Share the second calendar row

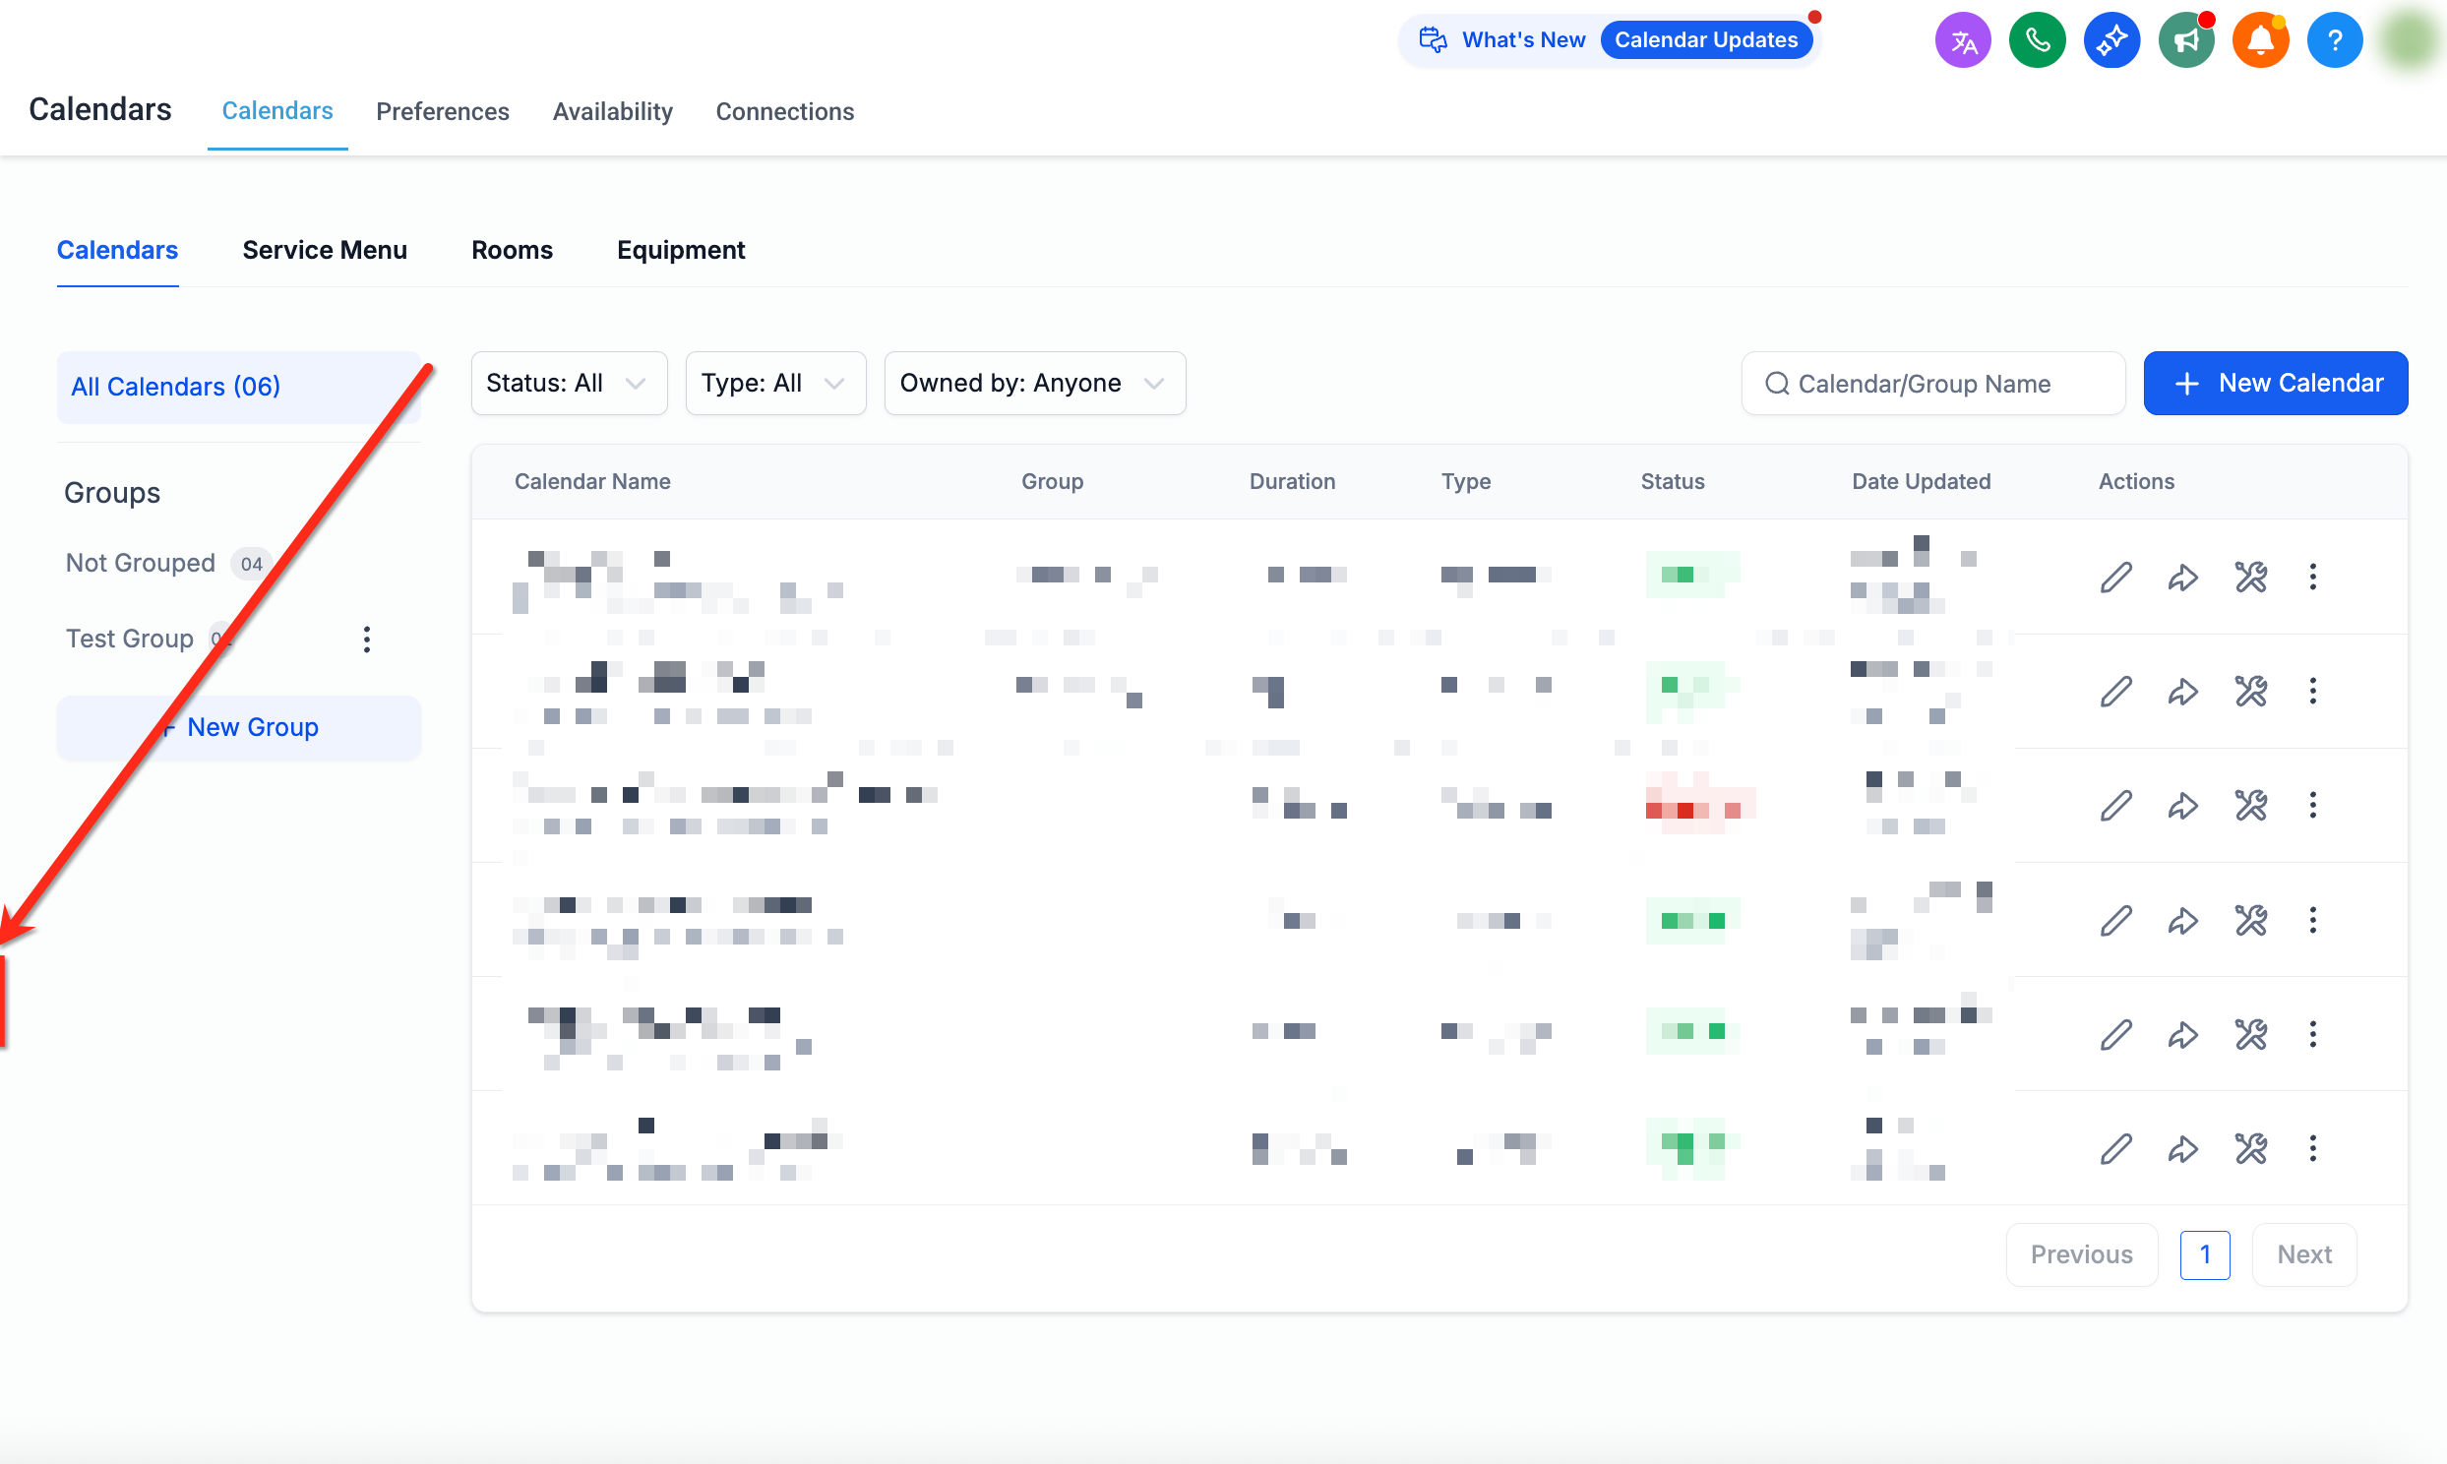tap(2182, 692)
